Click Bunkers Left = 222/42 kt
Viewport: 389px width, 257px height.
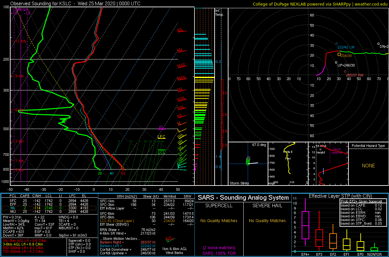[x=127, y=245]
